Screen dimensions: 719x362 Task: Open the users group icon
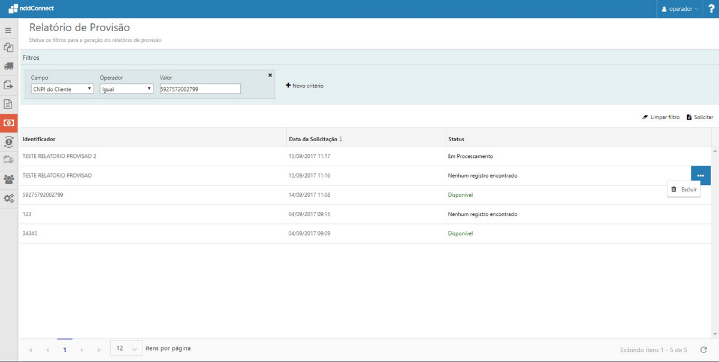pos(8,179)
